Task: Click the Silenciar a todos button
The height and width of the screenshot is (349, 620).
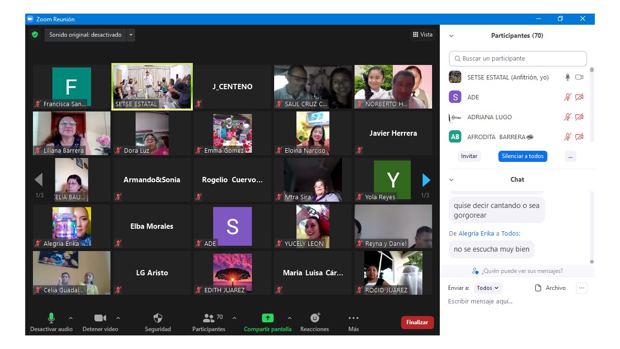Action: pos(523,156)
